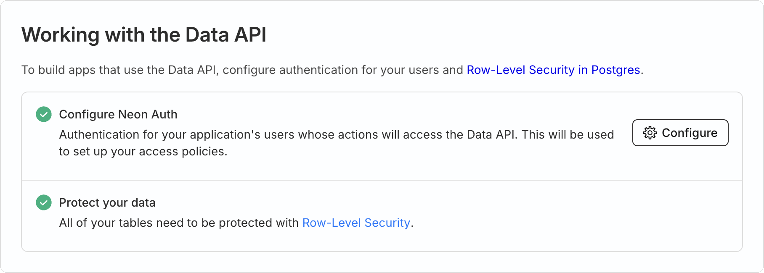
Task: Click the Configure button for Neon Auth
Action: 680,133
